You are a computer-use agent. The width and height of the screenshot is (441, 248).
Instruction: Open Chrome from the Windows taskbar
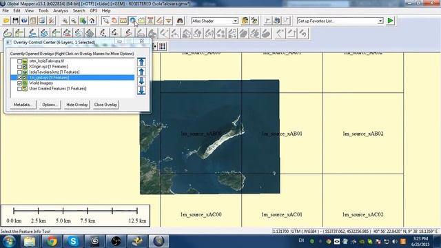[52, 241]
